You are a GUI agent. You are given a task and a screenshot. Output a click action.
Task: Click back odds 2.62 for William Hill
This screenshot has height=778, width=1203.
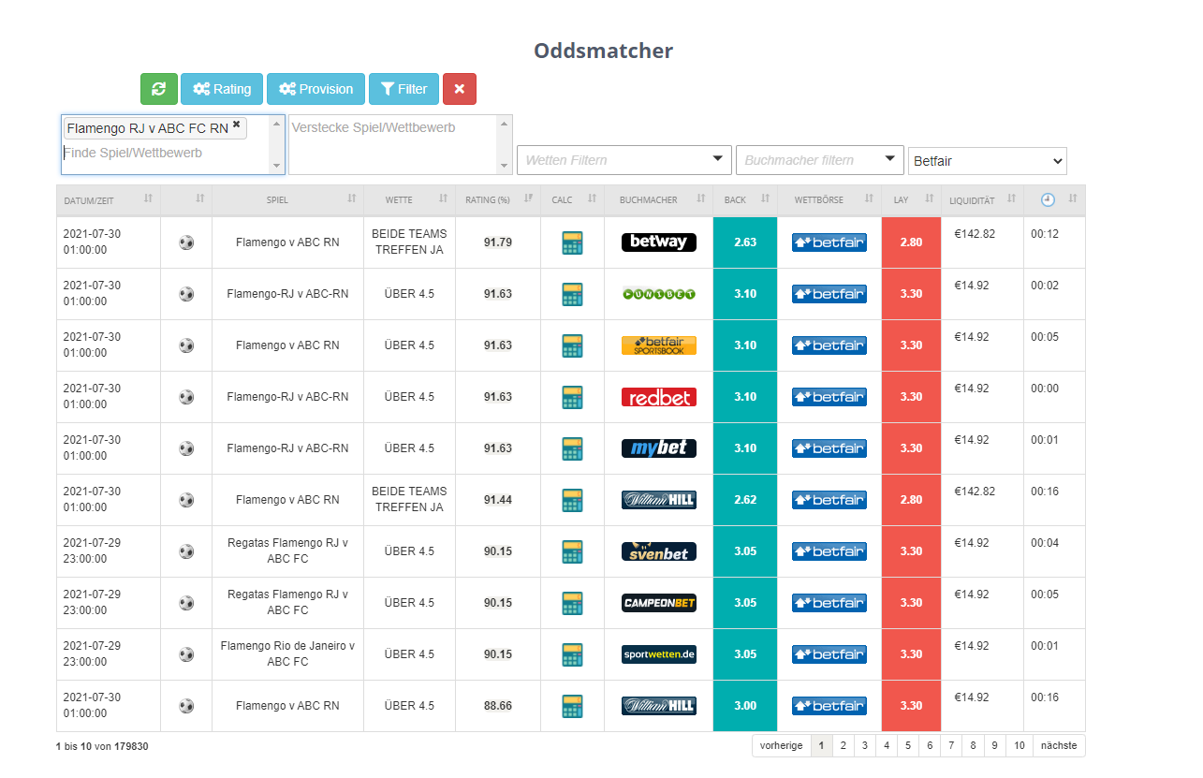pos(745,500)
